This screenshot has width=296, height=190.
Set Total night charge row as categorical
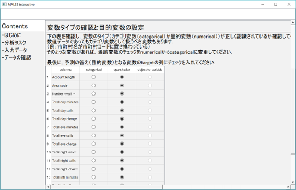(93, 169)
